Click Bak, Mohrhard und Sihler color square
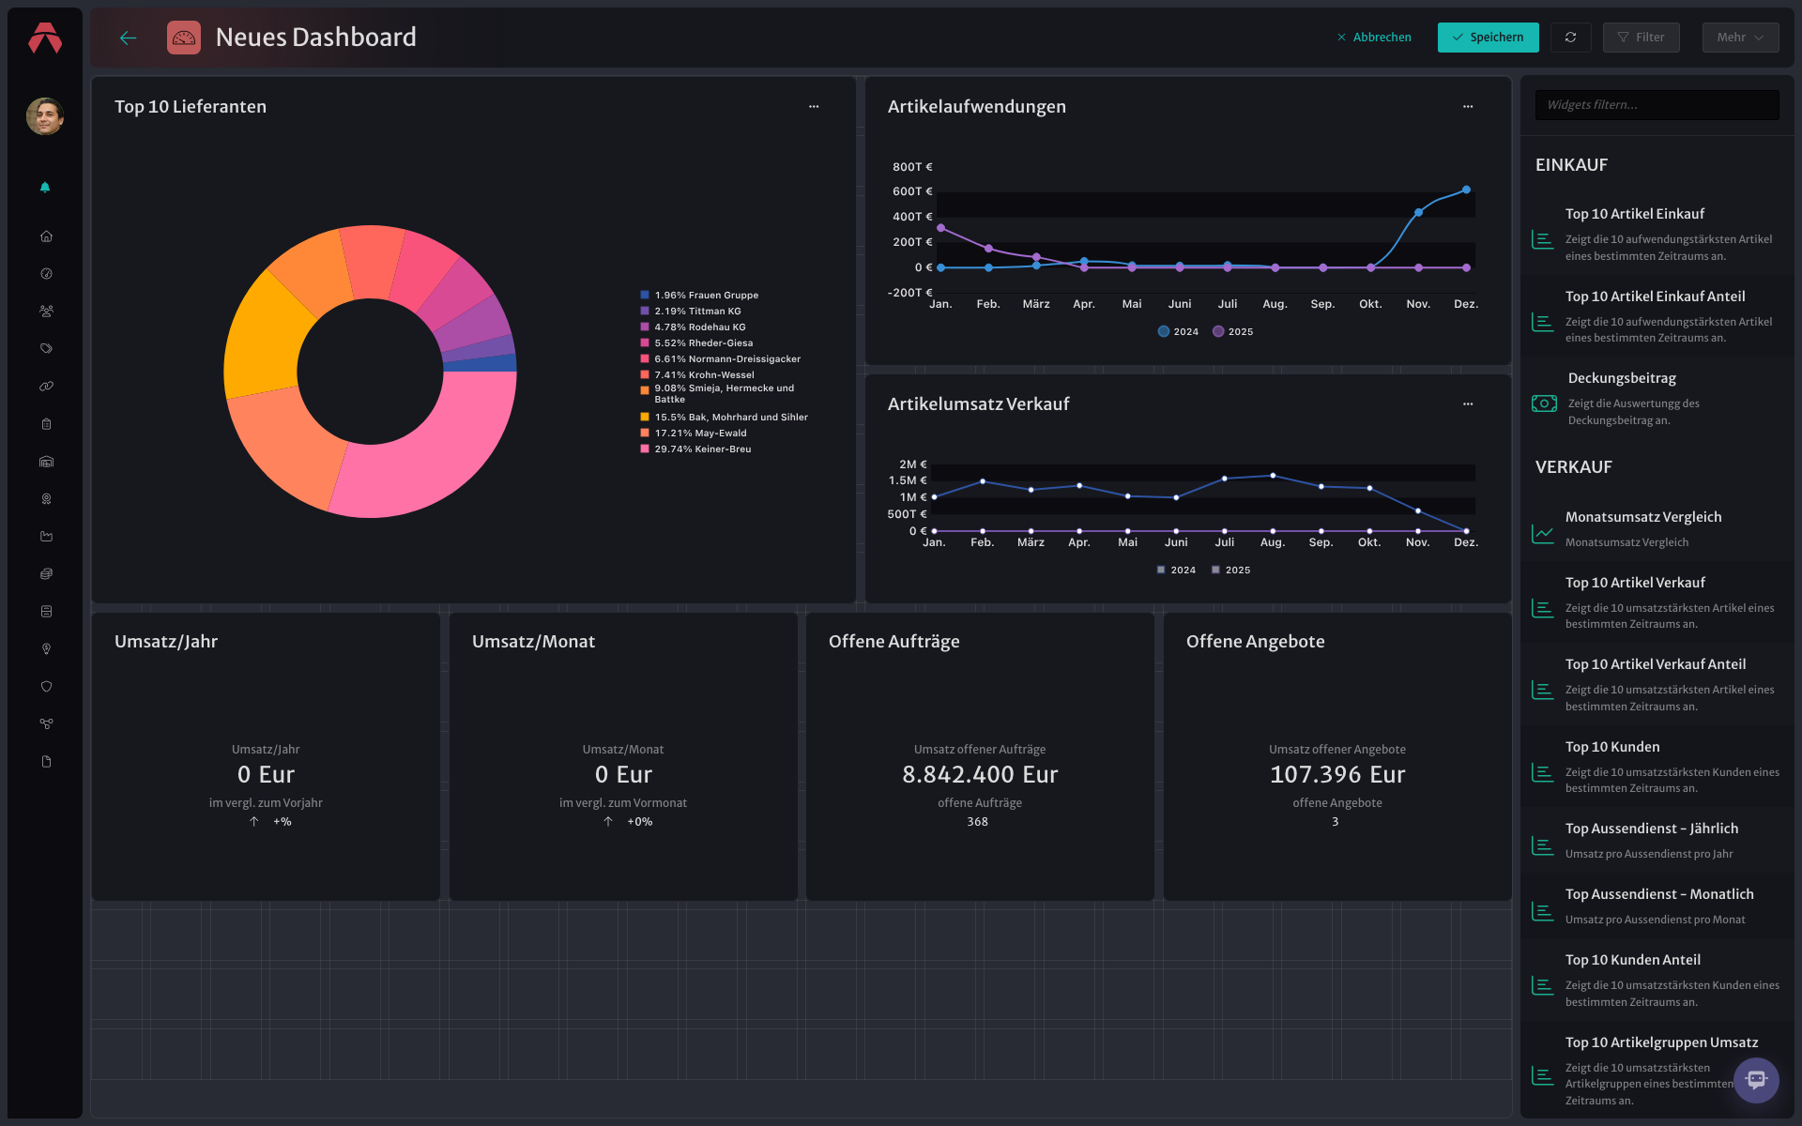This screenshot has height=1126, width=1802. coord(645,417)
